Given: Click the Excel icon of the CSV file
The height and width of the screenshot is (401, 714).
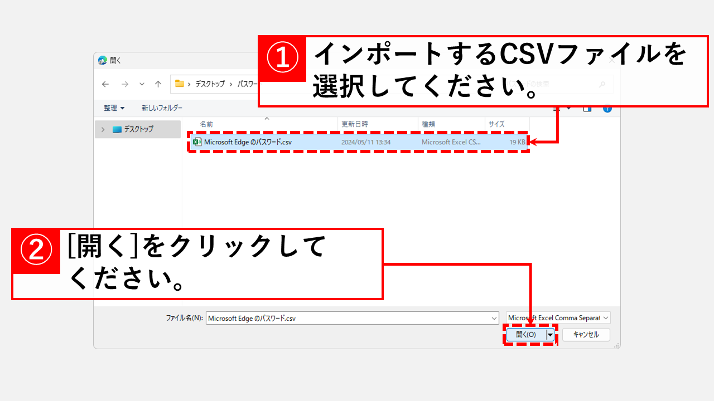Looking at the screenshot, I should point(197,142).
